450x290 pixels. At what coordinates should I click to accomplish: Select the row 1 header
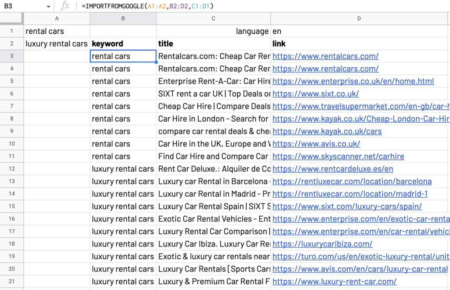12,31
